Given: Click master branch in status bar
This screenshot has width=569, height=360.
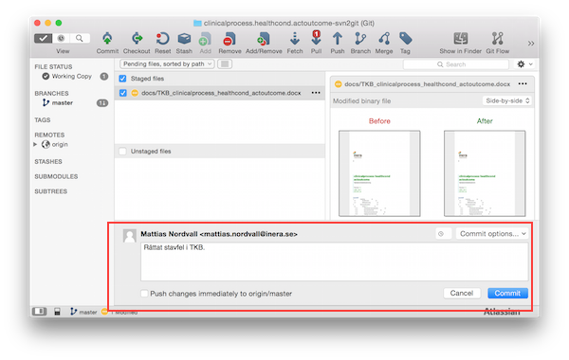Looking at the screenshot, I should pyautogui.click(x=83, y=312).
